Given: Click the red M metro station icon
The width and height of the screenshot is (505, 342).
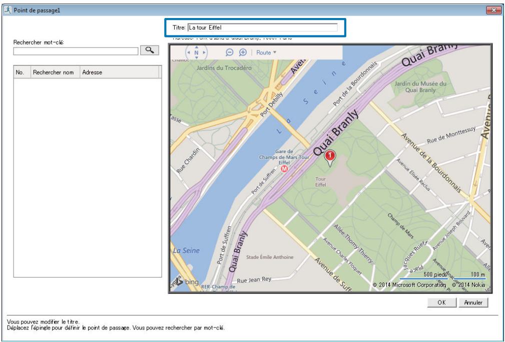Looking at the screenshot, I should [x=284, y=168].
